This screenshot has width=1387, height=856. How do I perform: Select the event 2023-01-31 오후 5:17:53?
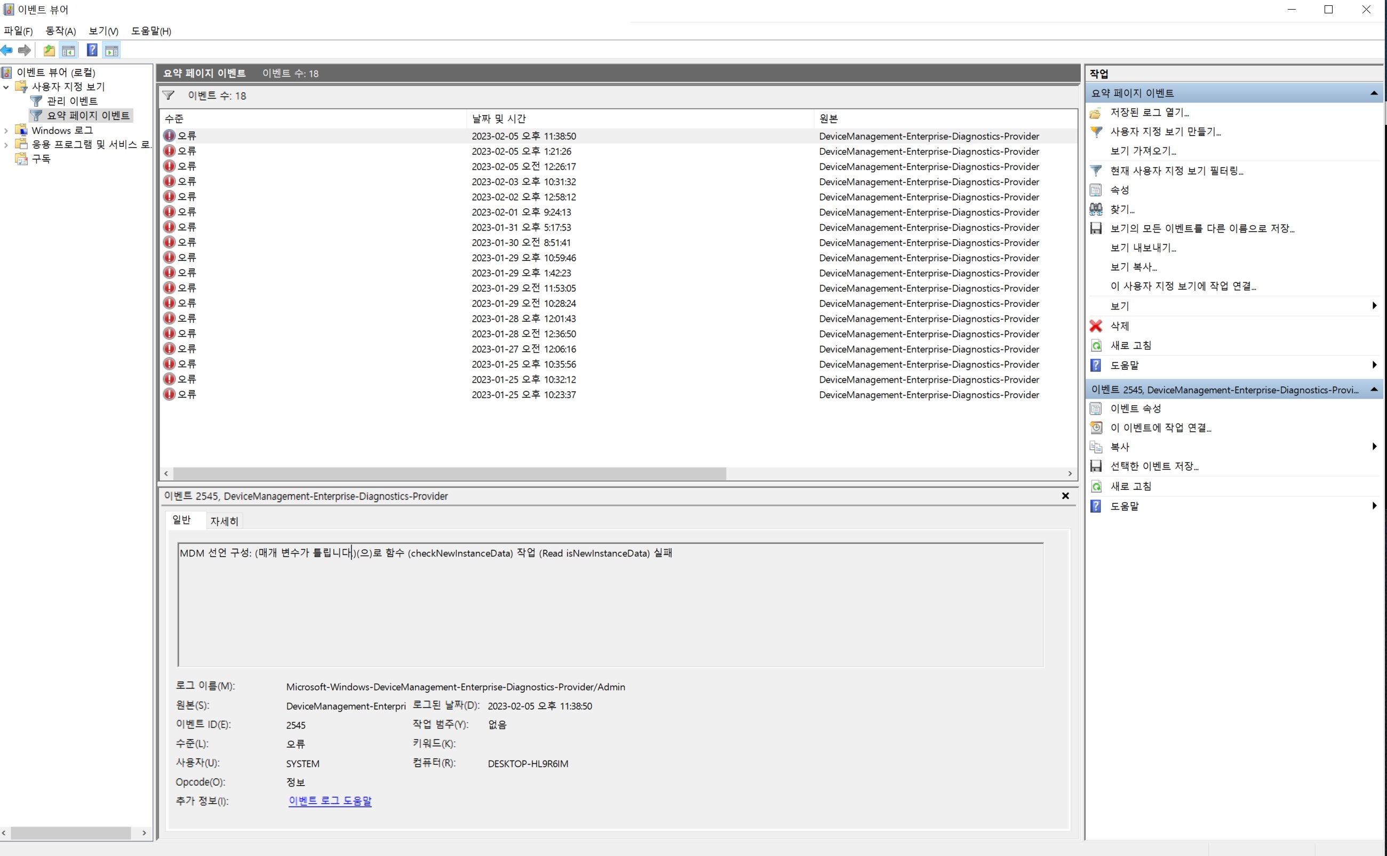(618, 227)
